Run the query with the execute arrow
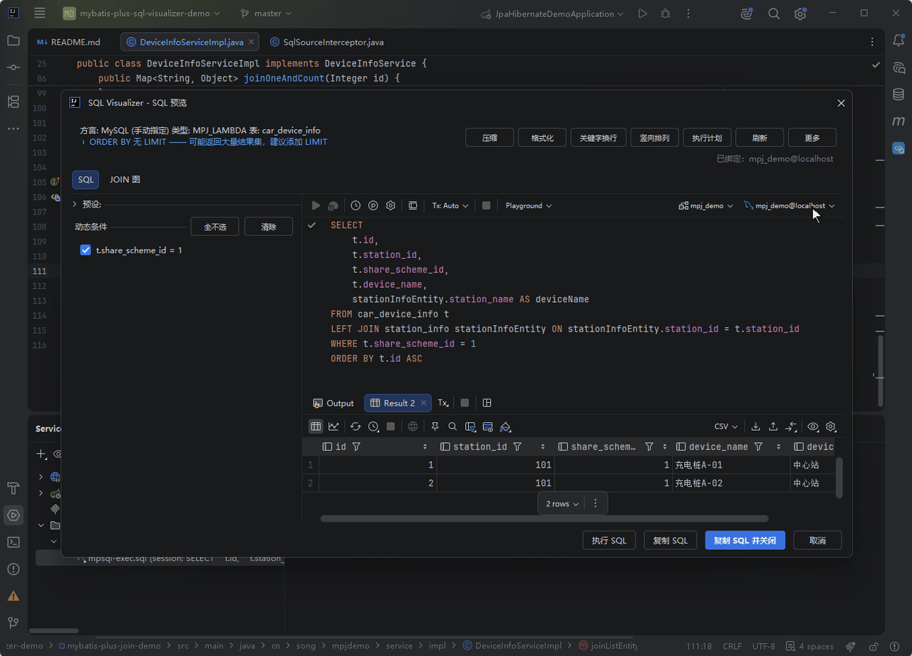The width and height of the screenshot is (912, 656). coord(316,205)
